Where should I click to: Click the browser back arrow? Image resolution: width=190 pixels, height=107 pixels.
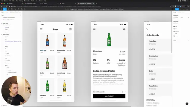click(x=1, y=6)
